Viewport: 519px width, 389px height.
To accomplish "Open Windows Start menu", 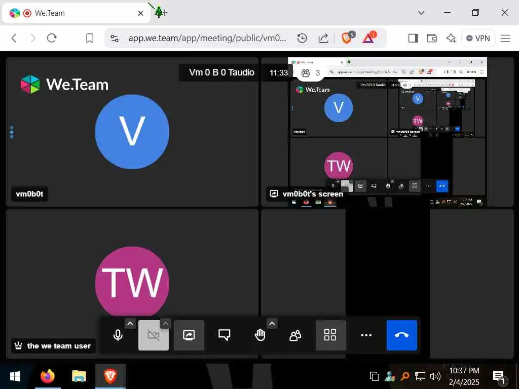I will (15, 376).
